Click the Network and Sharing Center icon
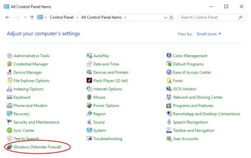Viewport: 251px width, 158px height. [x=169, y=97]
